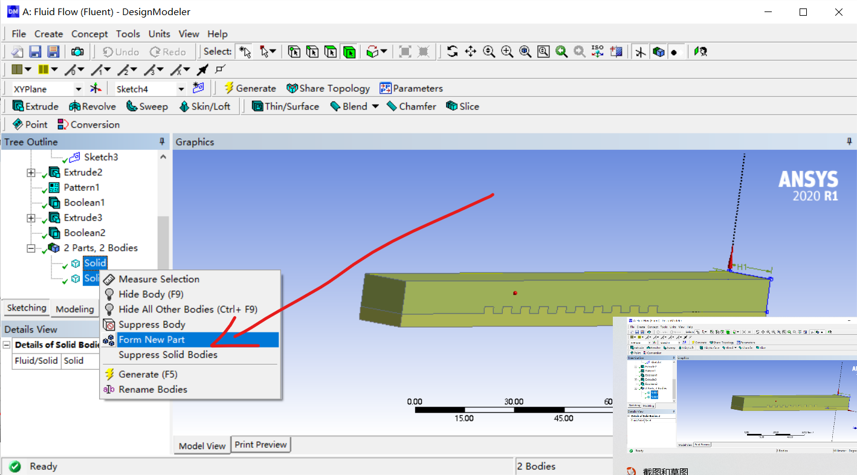Viewport: 857px width, 475px height.
Task: Switch to the Print Preview tab
Action: coord(260,444)
